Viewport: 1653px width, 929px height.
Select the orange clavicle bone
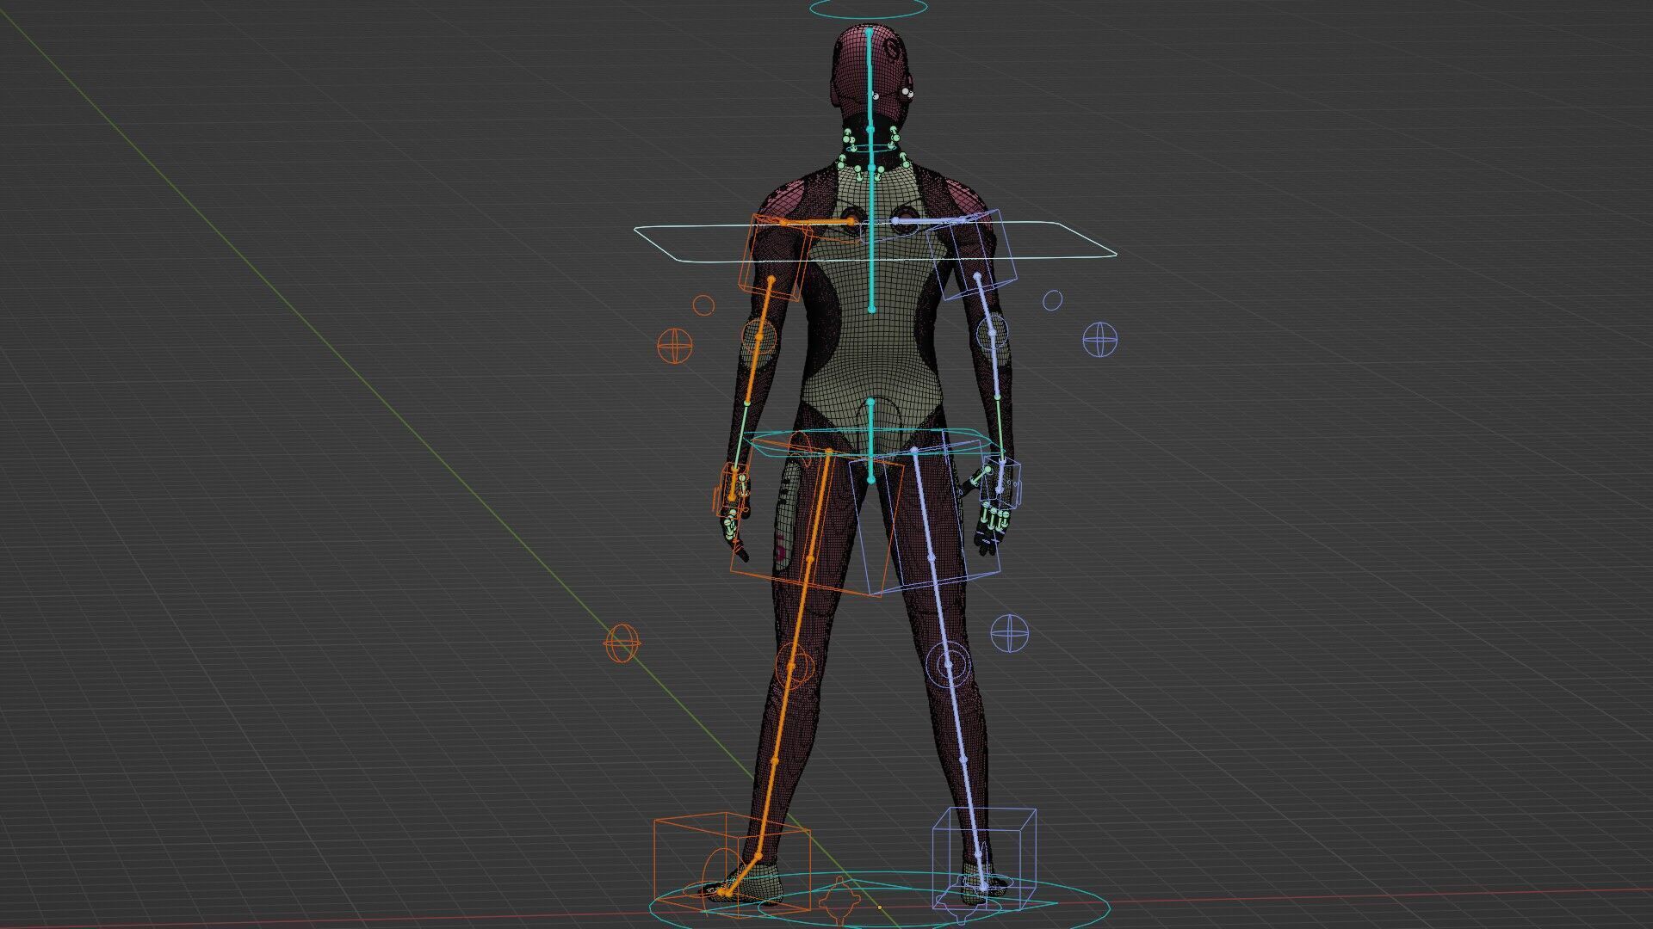[x=816, y=222]
